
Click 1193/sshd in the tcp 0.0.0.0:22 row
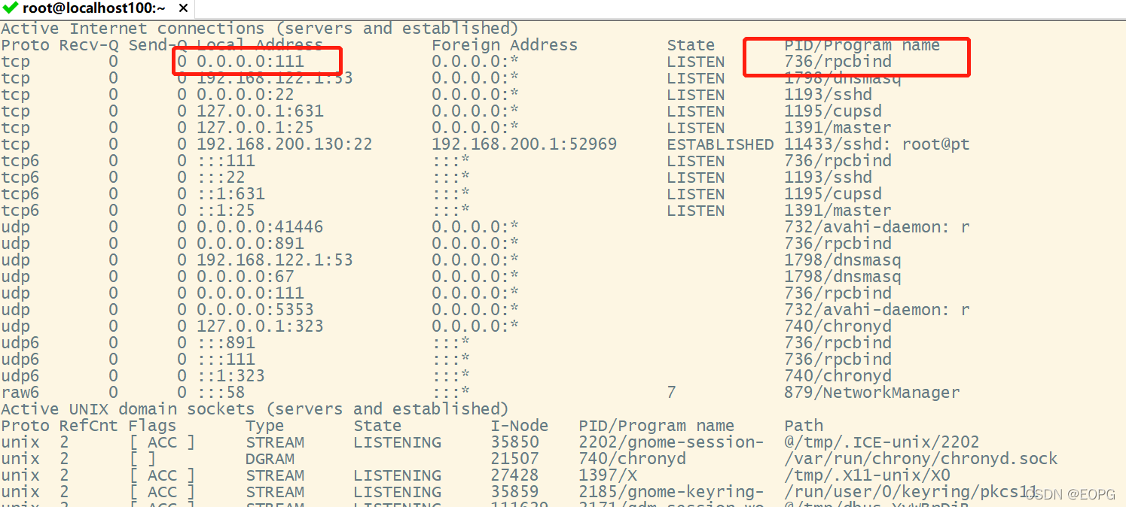pyautogui.click(x=828, y=95)
